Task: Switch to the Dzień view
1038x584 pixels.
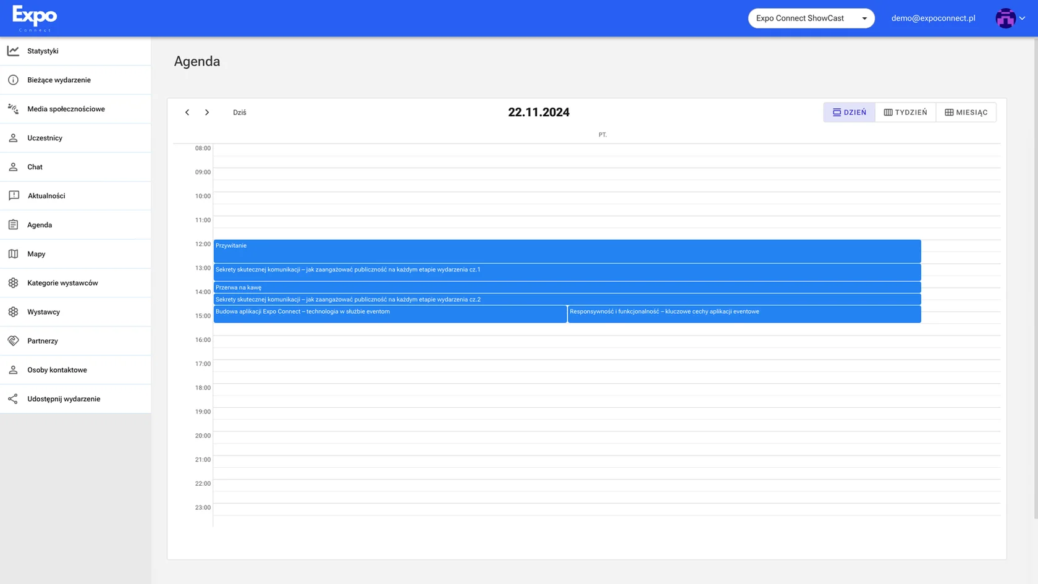Action: 849,112
